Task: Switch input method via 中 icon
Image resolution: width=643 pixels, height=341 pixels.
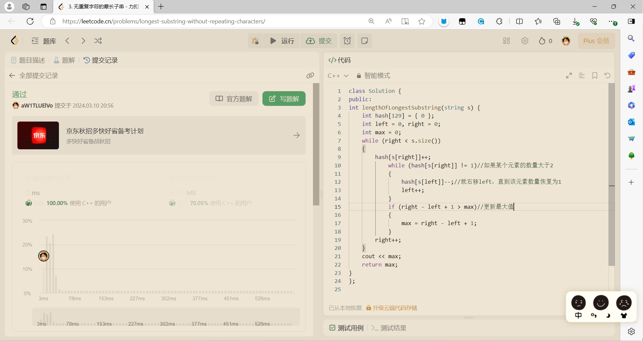Action: (578, 315)
